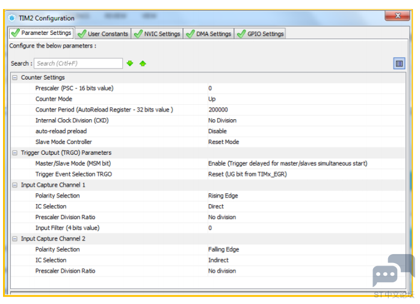420x304 pixels.
Task: Select the Master/Slave Mode (MSM bit) label
Action: click(73, 163)
